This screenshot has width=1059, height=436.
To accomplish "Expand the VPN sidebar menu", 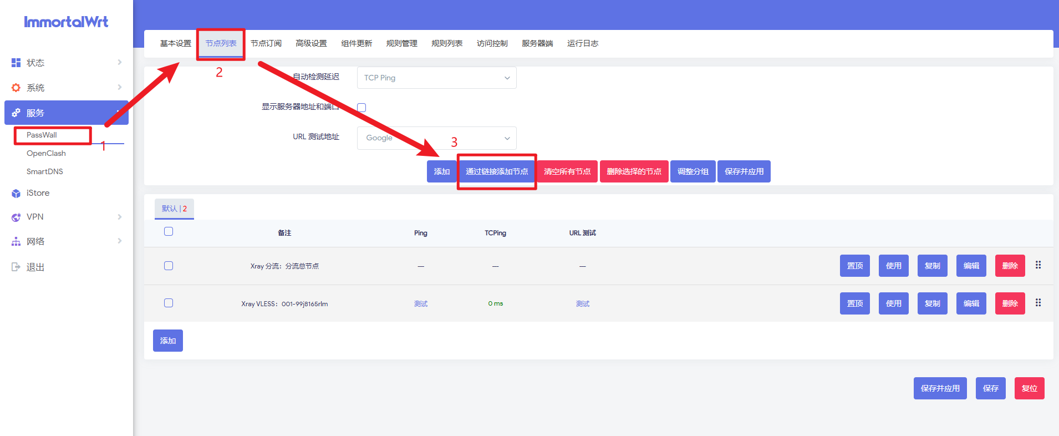I will pyautogui.click(x=67, y=217).
